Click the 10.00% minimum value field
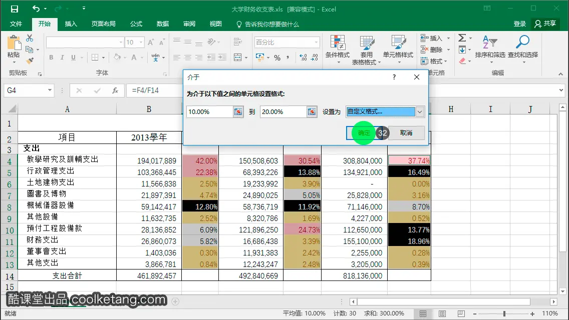 point(210,112)
